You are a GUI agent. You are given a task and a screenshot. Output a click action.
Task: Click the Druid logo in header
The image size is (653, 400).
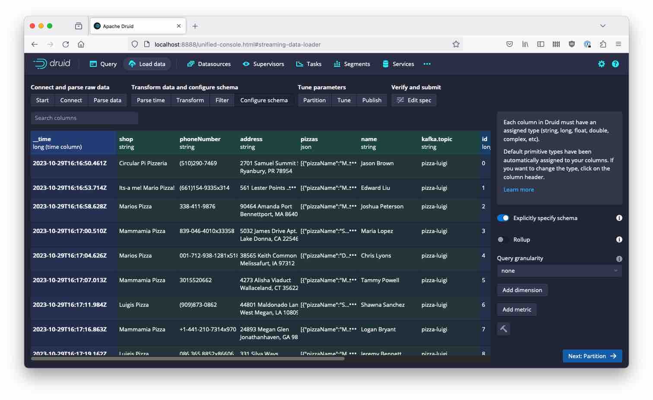tap(52, 64)
